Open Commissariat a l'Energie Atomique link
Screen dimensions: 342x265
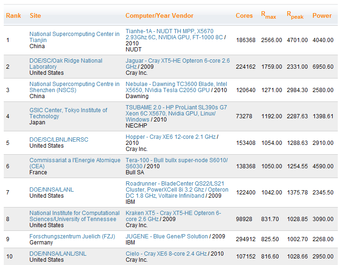pyautogui.click(x=75, y=163)
